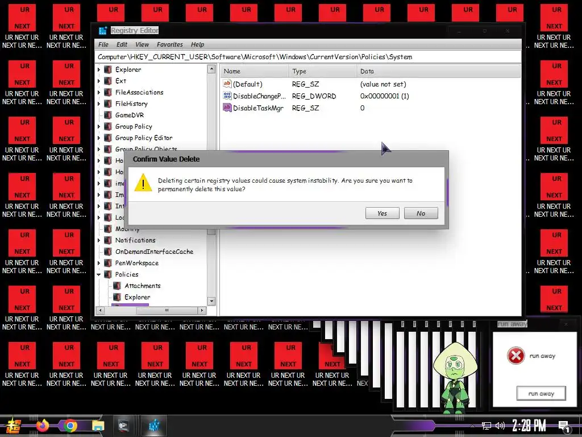Switch to Registry Editor taskbar button

(x=153, y=426)
